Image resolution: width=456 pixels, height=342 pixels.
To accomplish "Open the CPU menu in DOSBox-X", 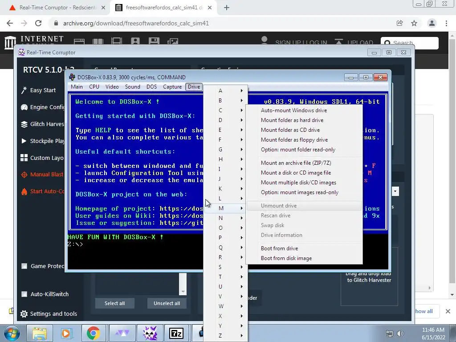I will click(x=94, y=87).
